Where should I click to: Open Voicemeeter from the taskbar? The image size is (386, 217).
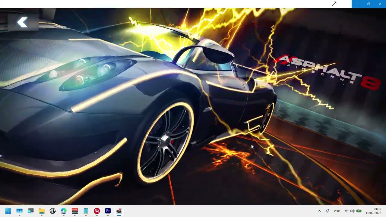(x=75, y=211)
